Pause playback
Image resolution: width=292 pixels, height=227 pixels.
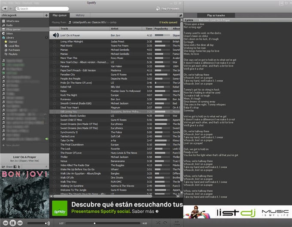[x=12, y=223]
